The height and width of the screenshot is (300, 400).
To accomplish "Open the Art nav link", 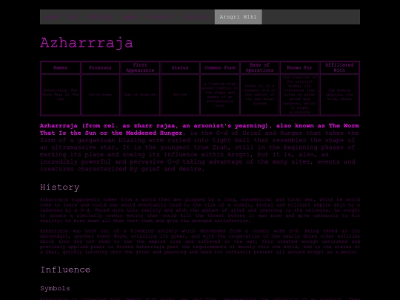I will coord(73,17).
